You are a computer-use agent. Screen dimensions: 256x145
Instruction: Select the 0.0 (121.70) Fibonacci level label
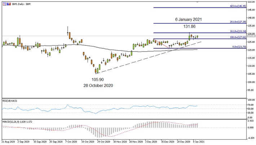(239, 47)
